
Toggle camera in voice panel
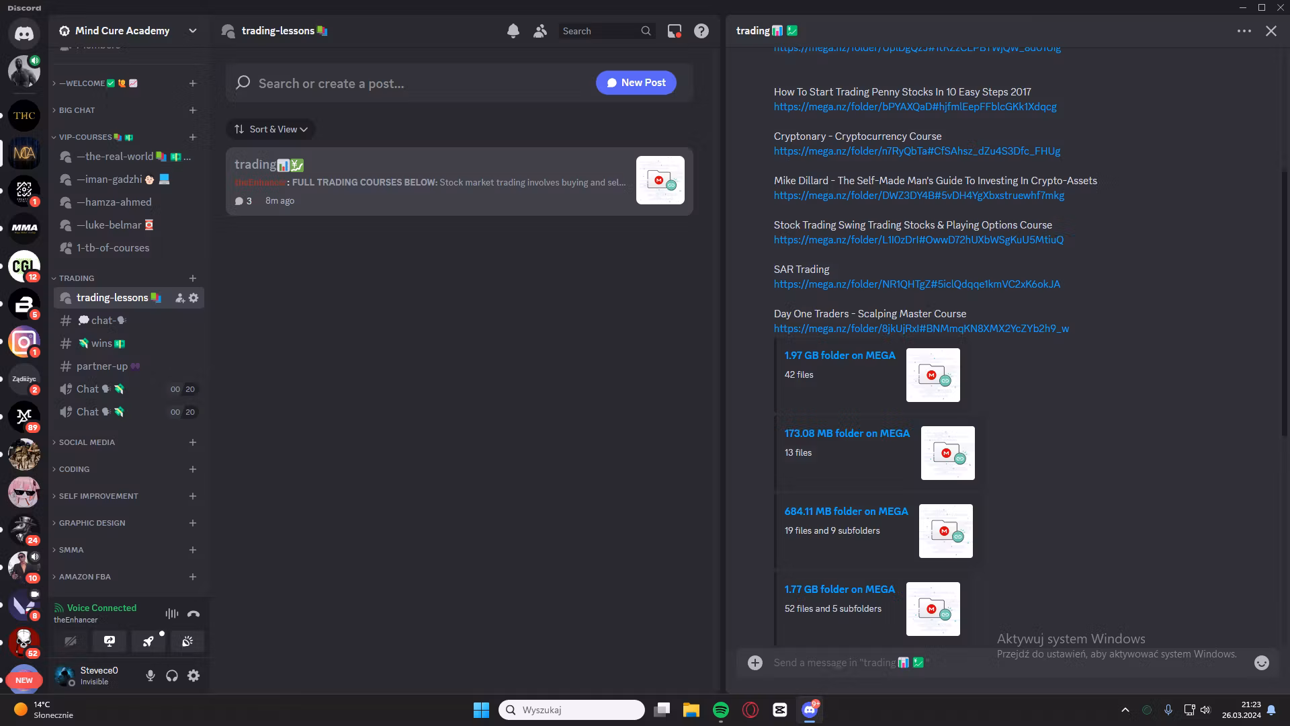(x=71, y=641)
